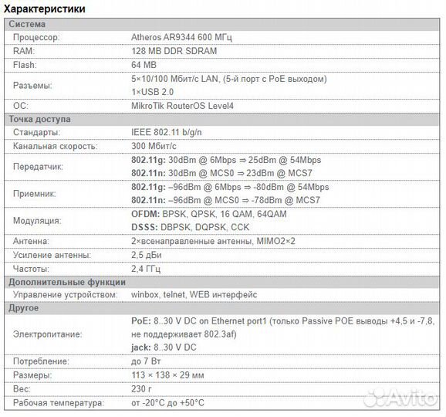Viewport: 446px width, 417px height.
Task: Select the 'PoE: 8..30 V DC' line
Action: (282, 321)
